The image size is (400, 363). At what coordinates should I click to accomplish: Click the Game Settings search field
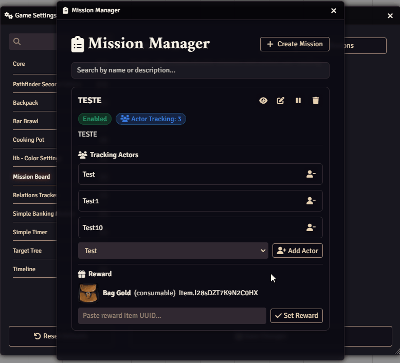click(x=33, y=42)
